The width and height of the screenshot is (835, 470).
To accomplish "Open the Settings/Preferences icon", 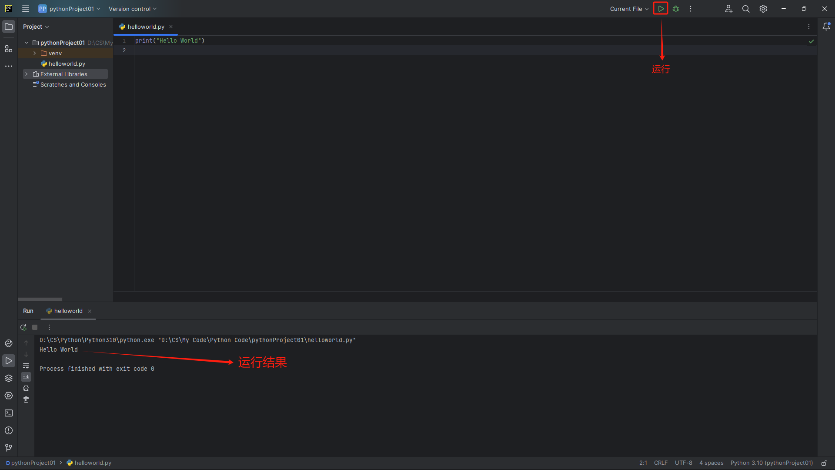I will click(x=763, y=9).
